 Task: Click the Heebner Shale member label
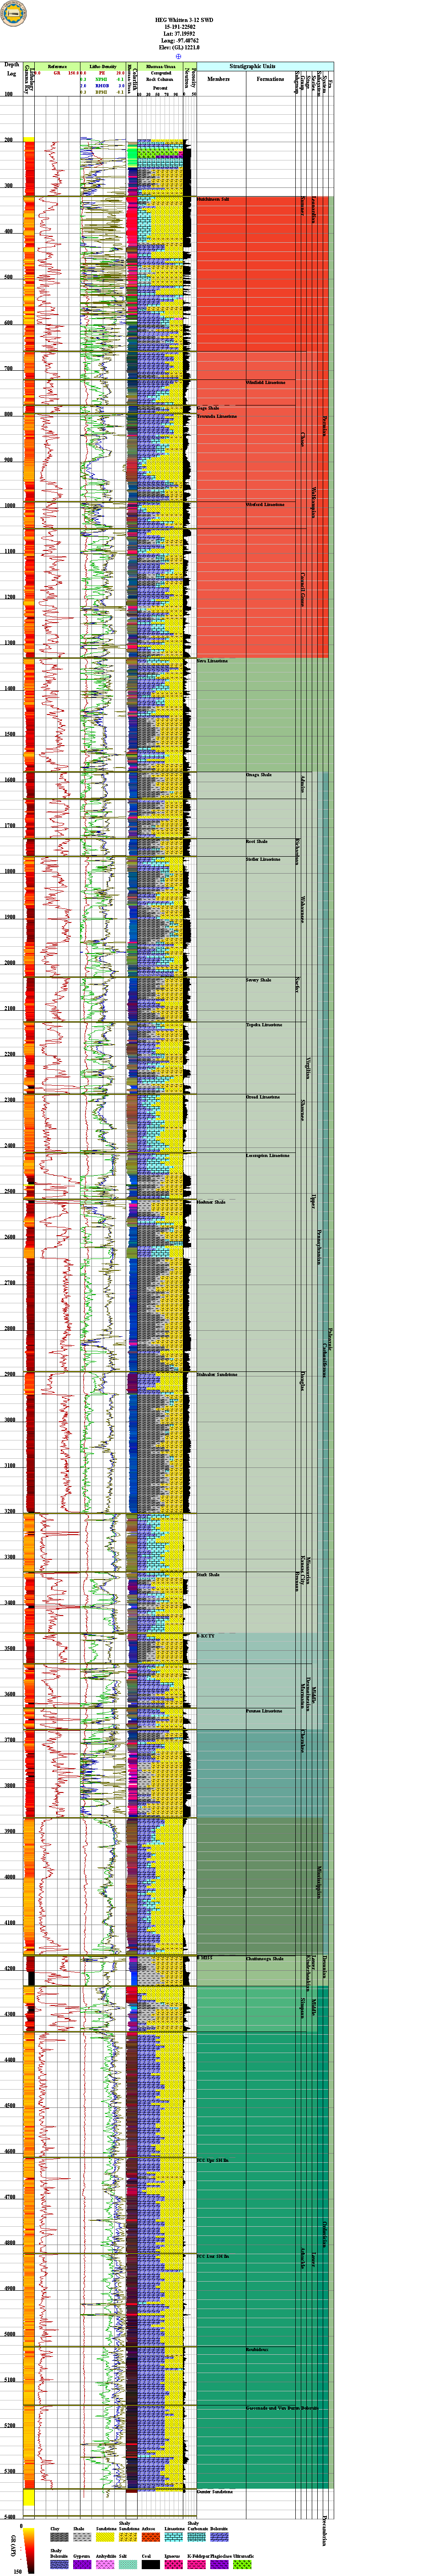pyautogui.click(x=212, y=1202)
